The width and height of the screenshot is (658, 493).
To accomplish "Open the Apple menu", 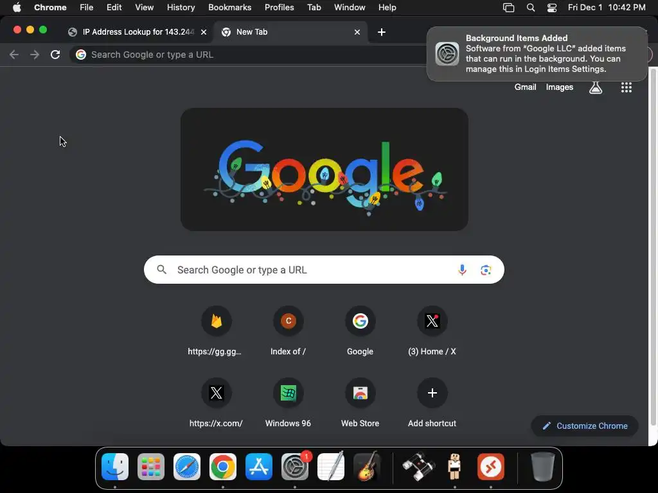I will tap(17, 7).
